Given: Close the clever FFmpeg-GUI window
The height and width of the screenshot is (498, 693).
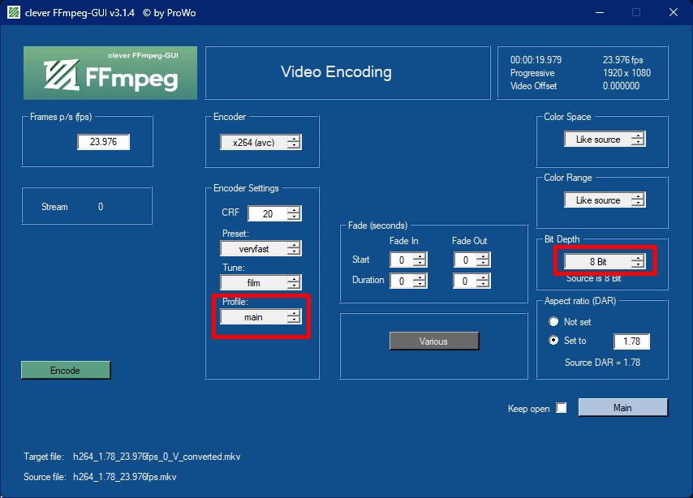Looking at the screenshot, I should (x=673, y=12).
